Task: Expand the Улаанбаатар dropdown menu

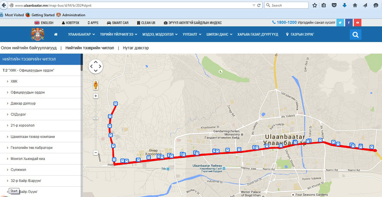Action: point(81,35)
